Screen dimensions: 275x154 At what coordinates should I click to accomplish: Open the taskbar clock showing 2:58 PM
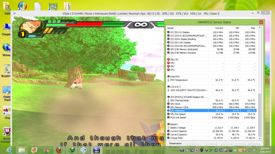265,150
